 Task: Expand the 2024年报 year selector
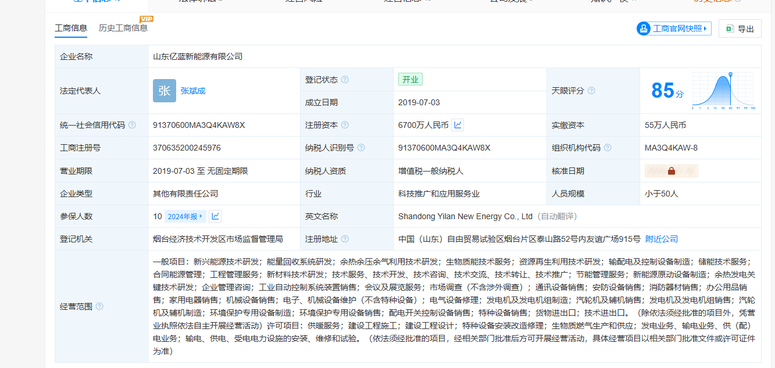click(185, 216)
